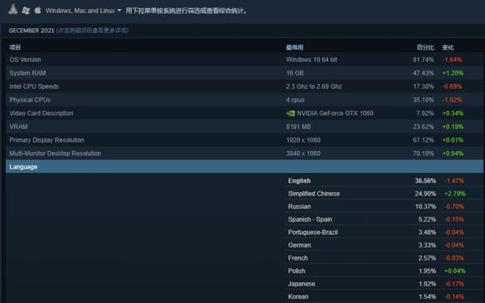Image resolution: width=485 pixels, height=303 pixels.
Task: Click the 67.12% percentage
Action: point(423,140)
